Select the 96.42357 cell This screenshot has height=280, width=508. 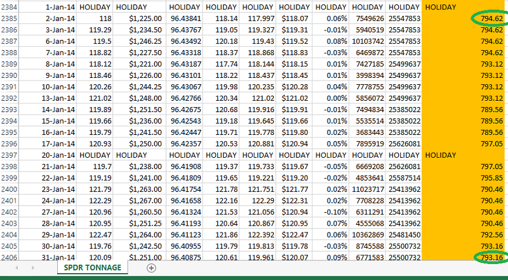coord(184,144)
